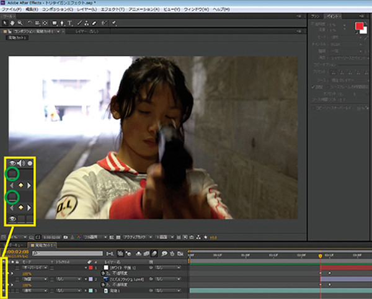372x299 pixels.
Task: Open the composition mini-flowchart in timeline
Action: [x=110, y=254]
